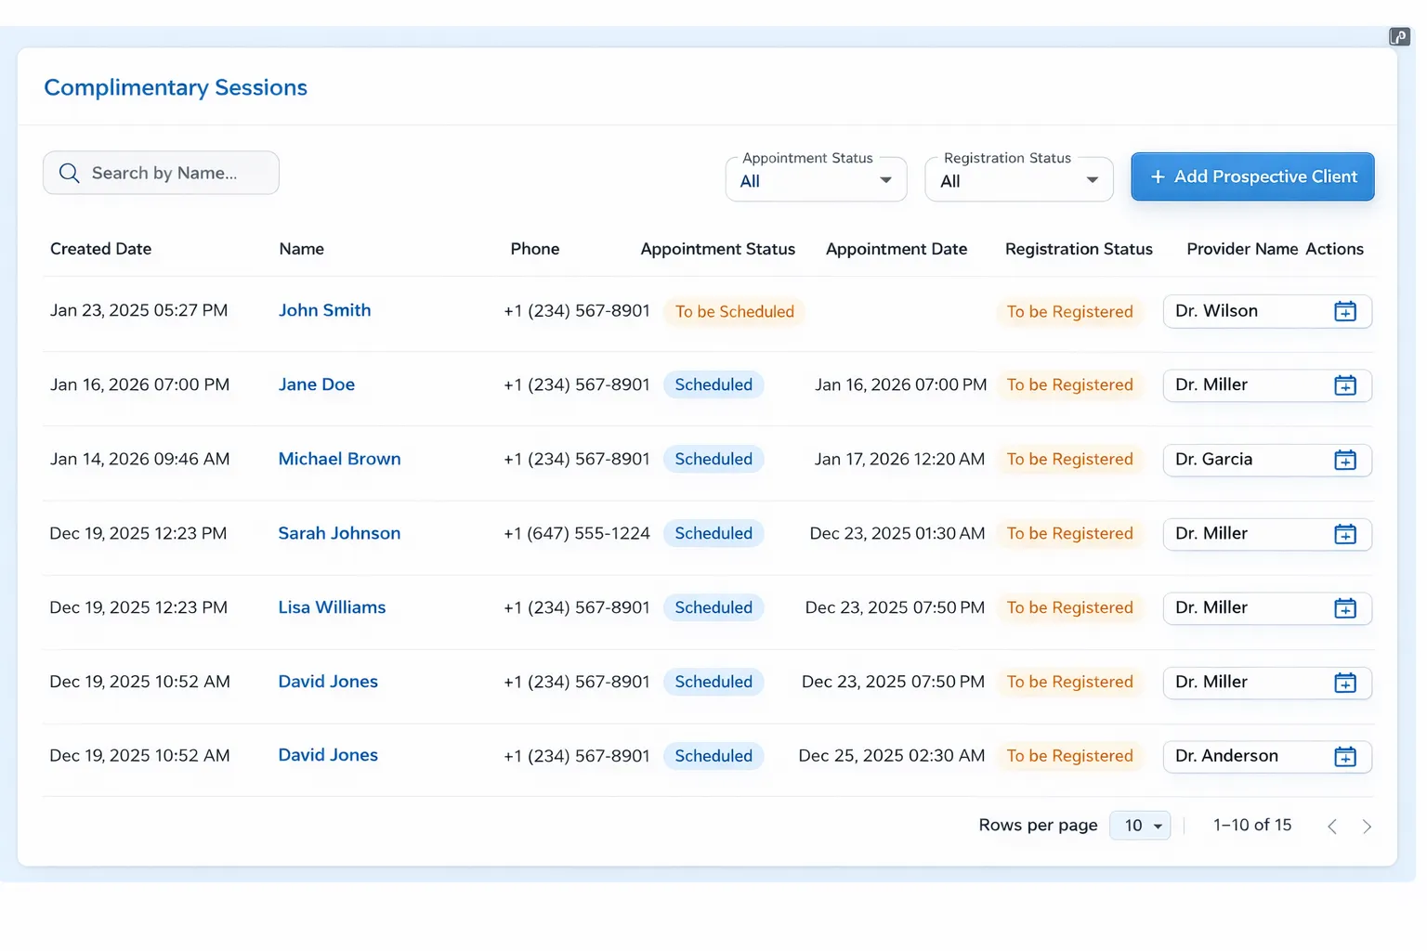Screen dimensions: 1427x951
Task: Click the Phone column header
Action: click(x=535, y=249)
